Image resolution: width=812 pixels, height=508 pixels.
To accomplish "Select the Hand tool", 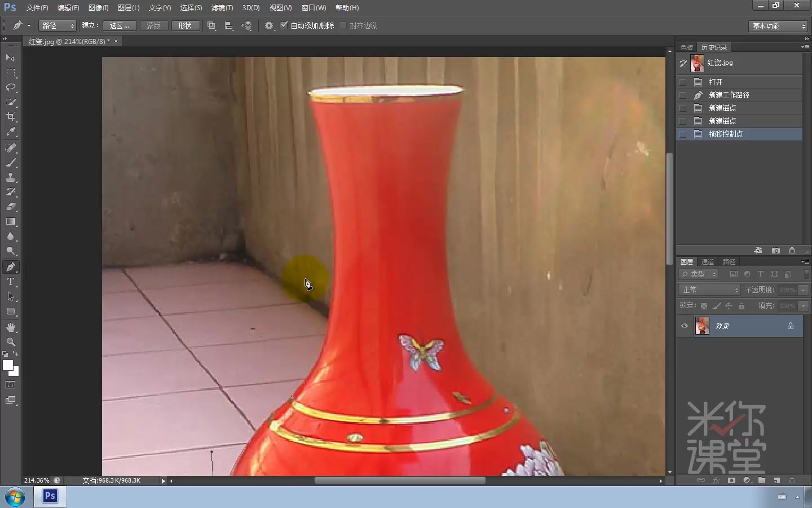I will tap(11, 327).
